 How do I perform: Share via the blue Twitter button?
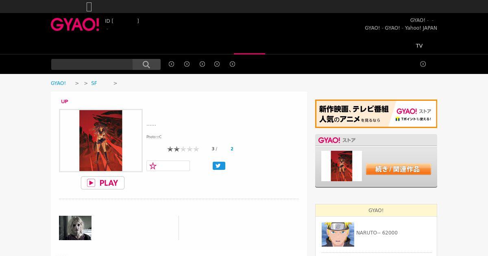pos(219,166)
